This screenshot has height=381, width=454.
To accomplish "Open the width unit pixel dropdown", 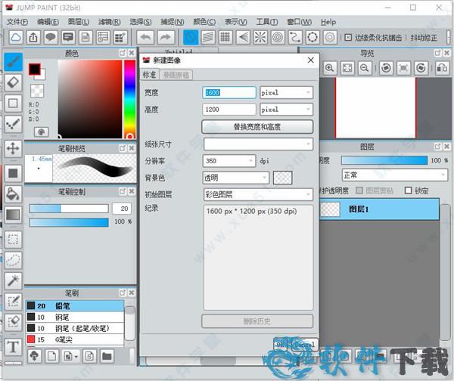I will point(285,92).
